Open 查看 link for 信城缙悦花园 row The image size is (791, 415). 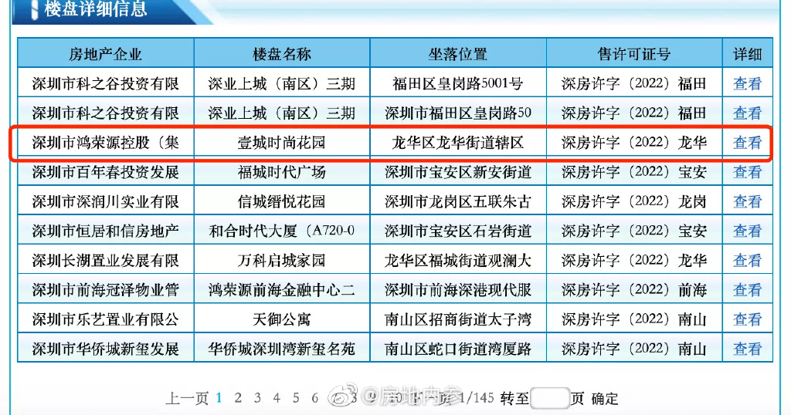747,202
